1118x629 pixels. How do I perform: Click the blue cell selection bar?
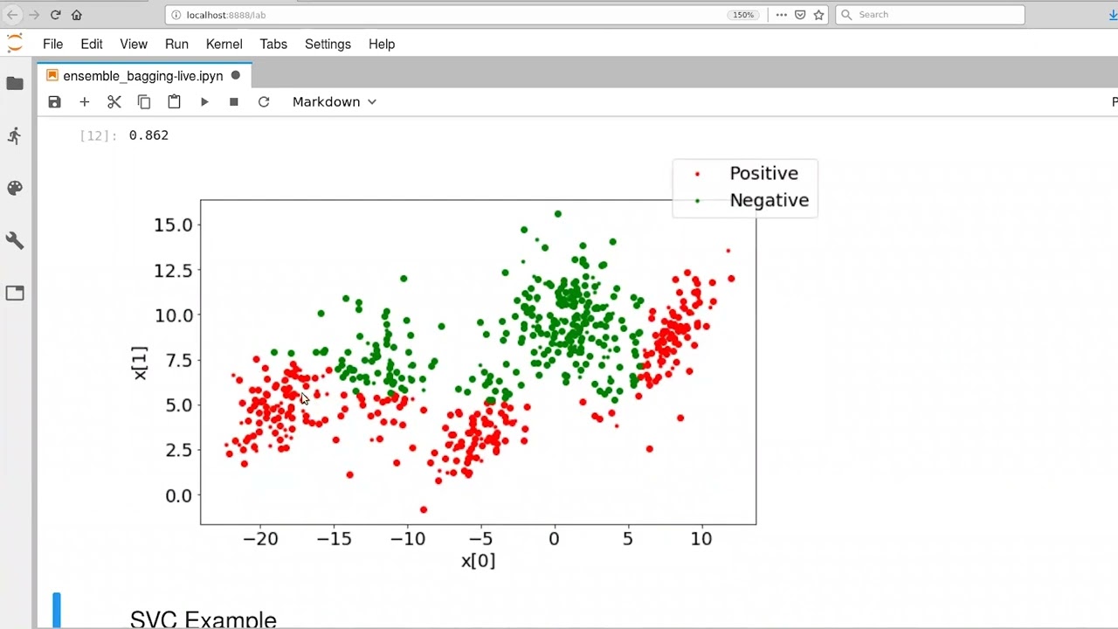pyautogui.click(x=57, y=610)
